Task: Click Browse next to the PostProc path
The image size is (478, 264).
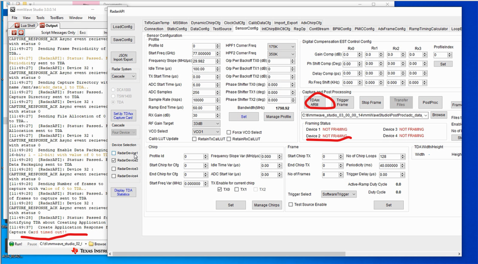Action: (x=439, y=115)
